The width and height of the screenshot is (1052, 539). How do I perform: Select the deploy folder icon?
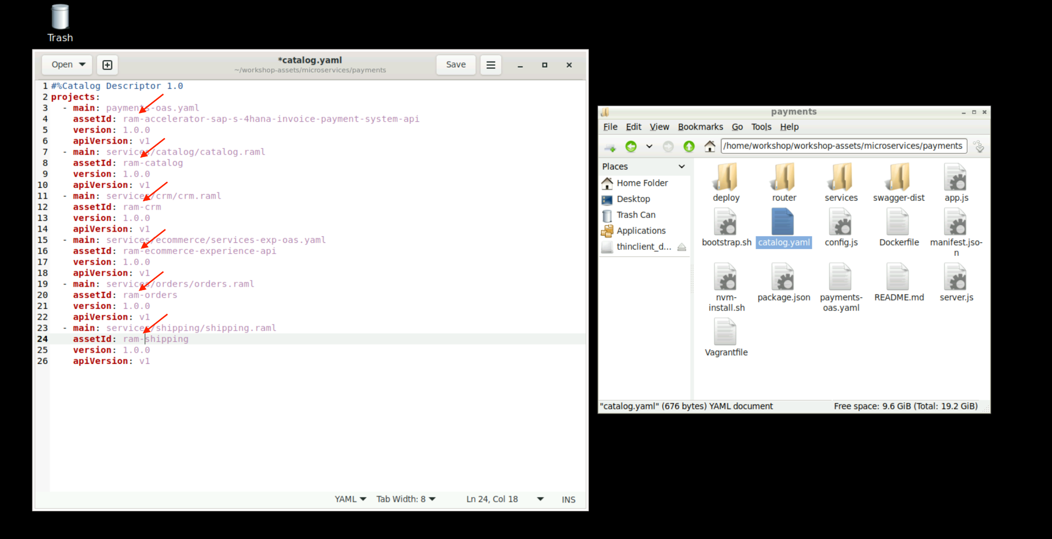(x=726, y=178)
